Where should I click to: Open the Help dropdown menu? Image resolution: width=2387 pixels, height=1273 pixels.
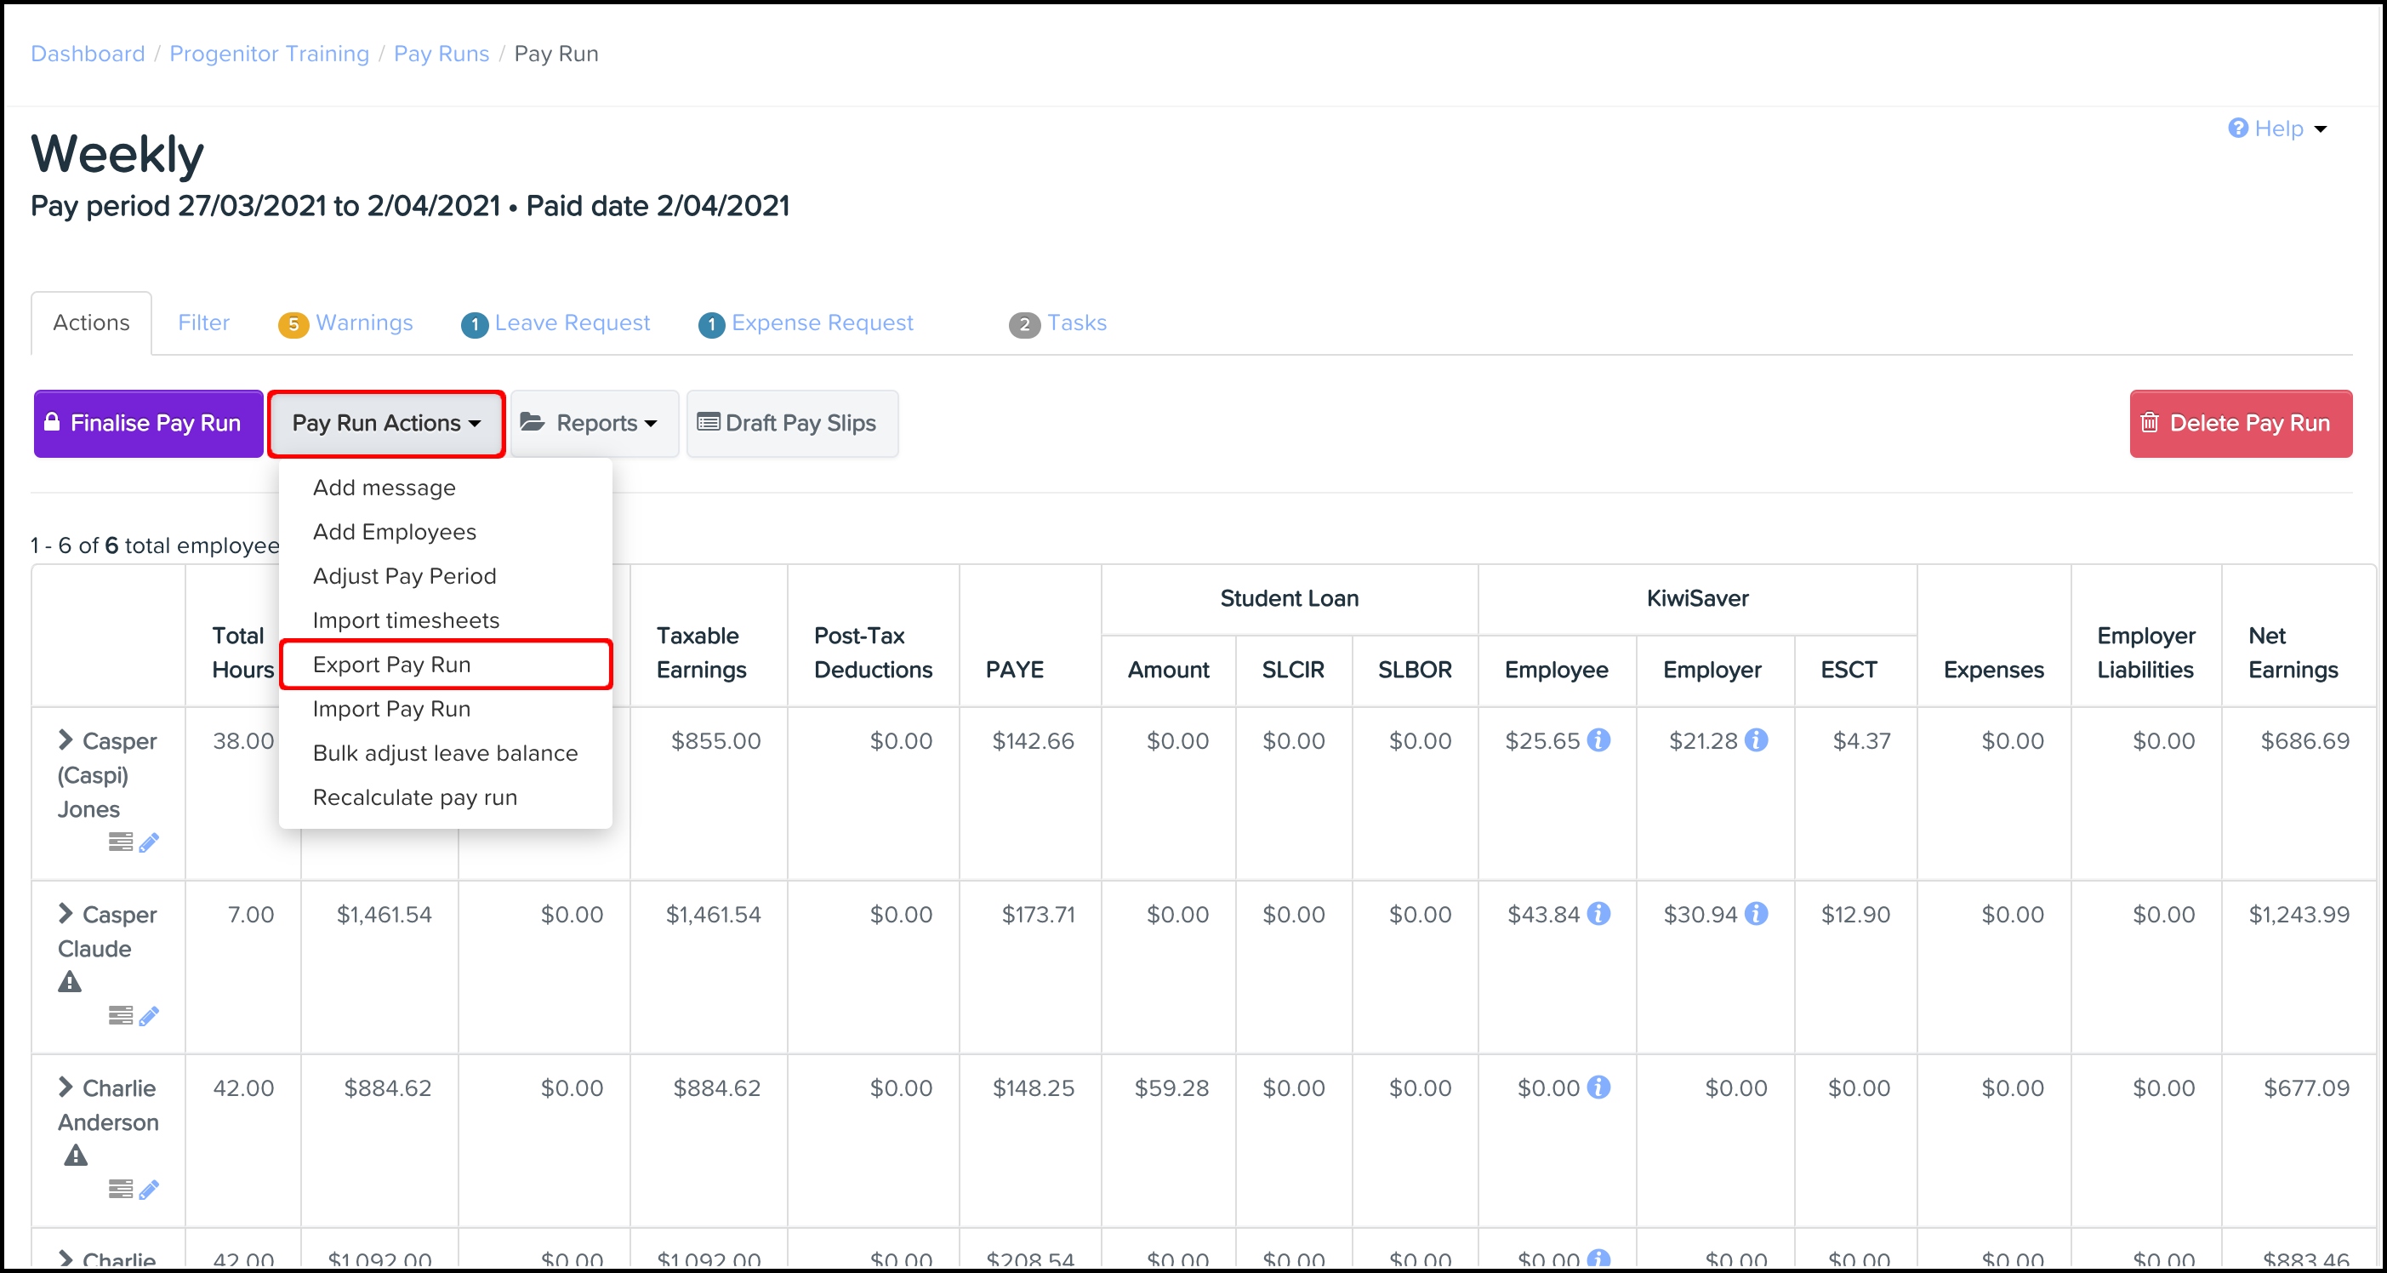coord(2276,128)
